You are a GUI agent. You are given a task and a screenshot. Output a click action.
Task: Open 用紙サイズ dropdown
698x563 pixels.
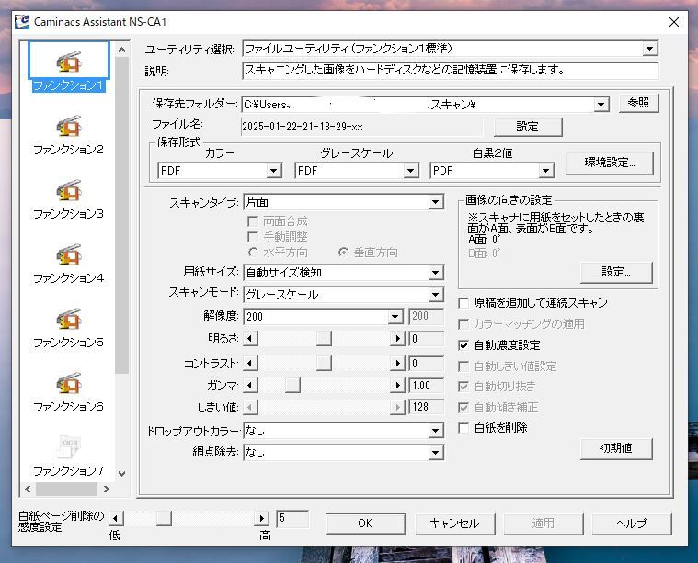coord(436,273)
